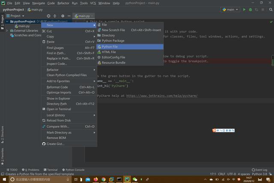Expand Add to Favorites submenu
Screen dimensions: 274x183
pos(69,81)
